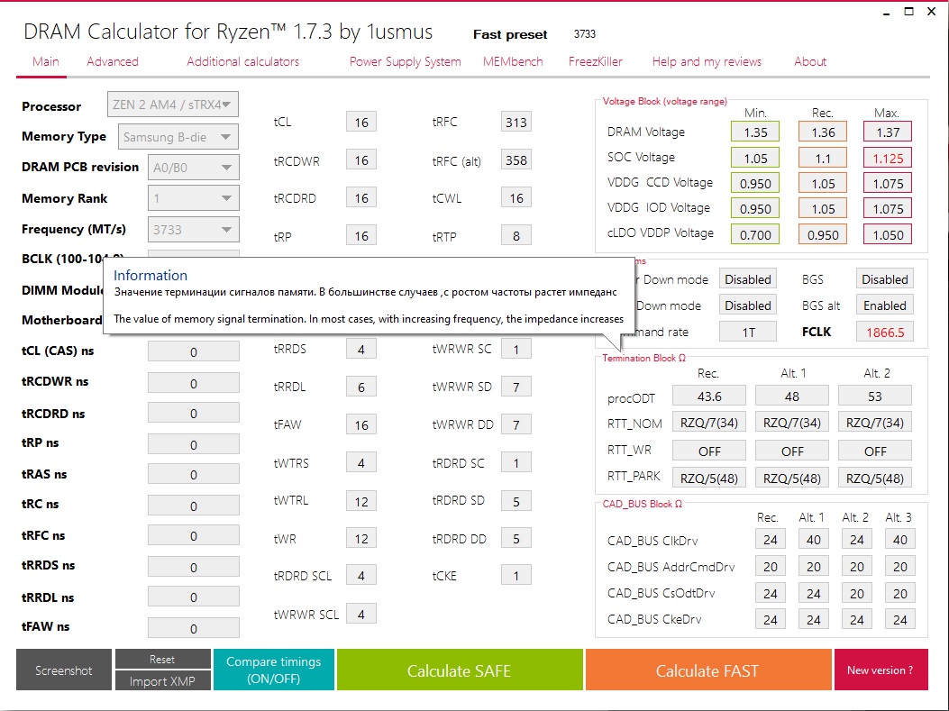Click the FCLK value 1866.5
The width and height of the screenshot is (949, 711).
pos(885,332)
